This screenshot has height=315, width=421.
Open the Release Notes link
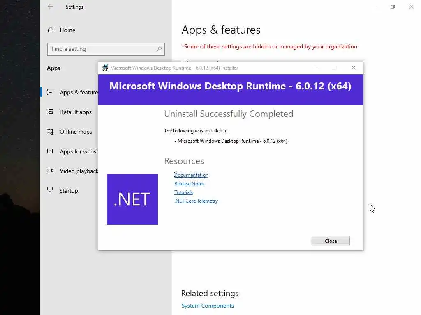tap(189, 184)
